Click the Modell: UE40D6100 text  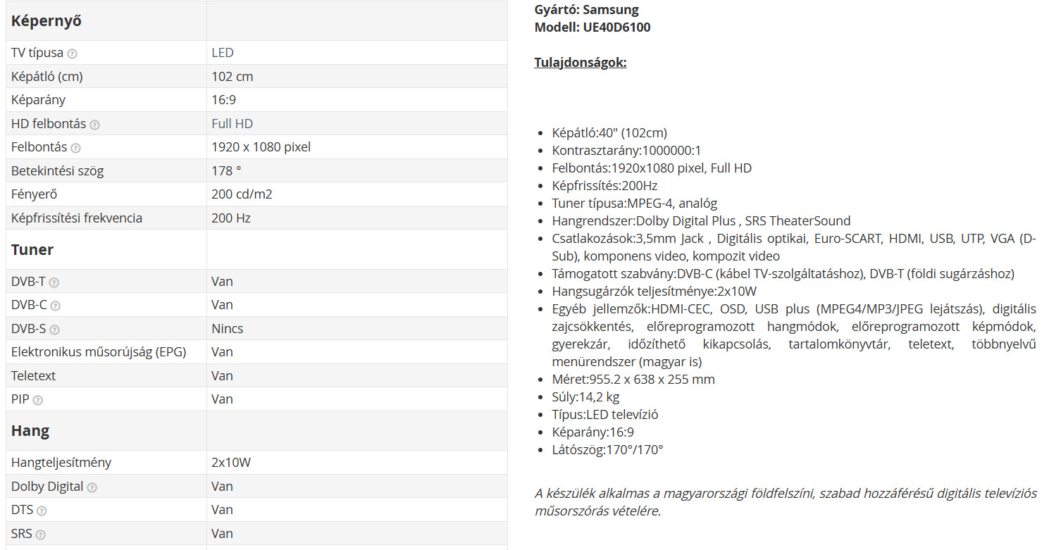[x=592, y=27]
